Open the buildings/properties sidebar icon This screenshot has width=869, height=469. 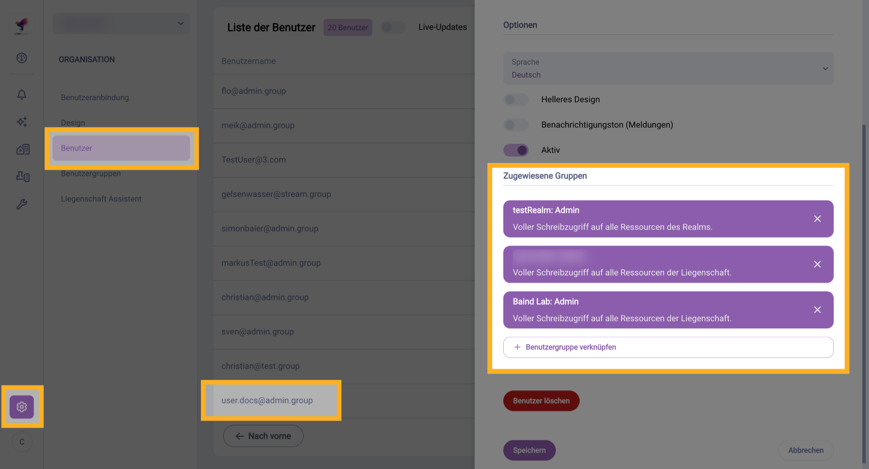pos(23,149)
